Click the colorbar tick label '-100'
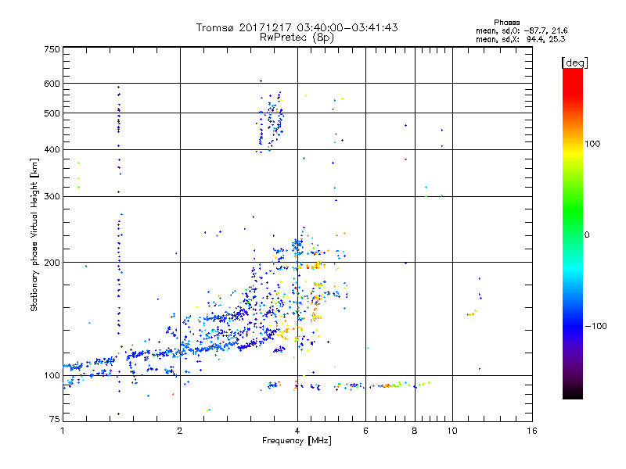626x469 pixels. click(595, 326)
